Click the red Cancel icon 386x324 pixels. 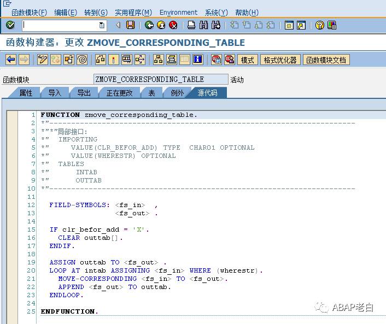[x=173, y=25]
